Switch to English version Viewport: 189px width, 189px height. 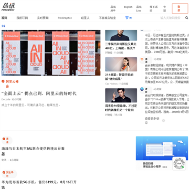(x=128, y=7)
